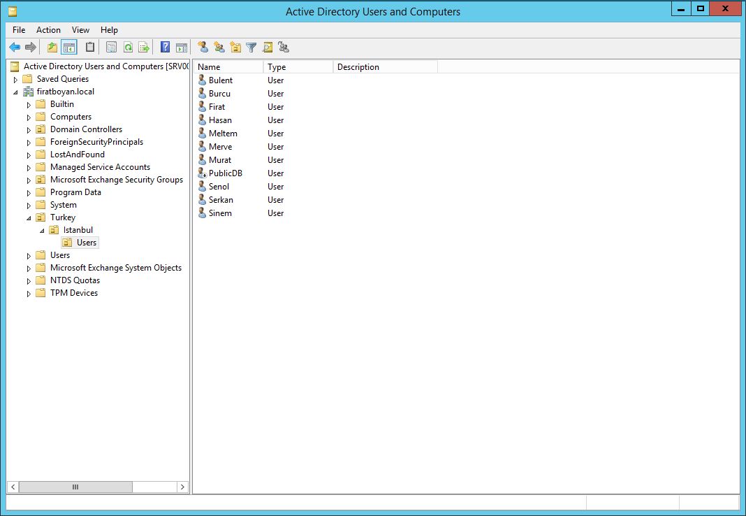Select the PublicDB user entry
Screen dimensions: 746x516
tap(225, 173)
